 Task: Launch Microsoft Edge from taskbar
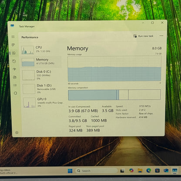pos(148,171)
